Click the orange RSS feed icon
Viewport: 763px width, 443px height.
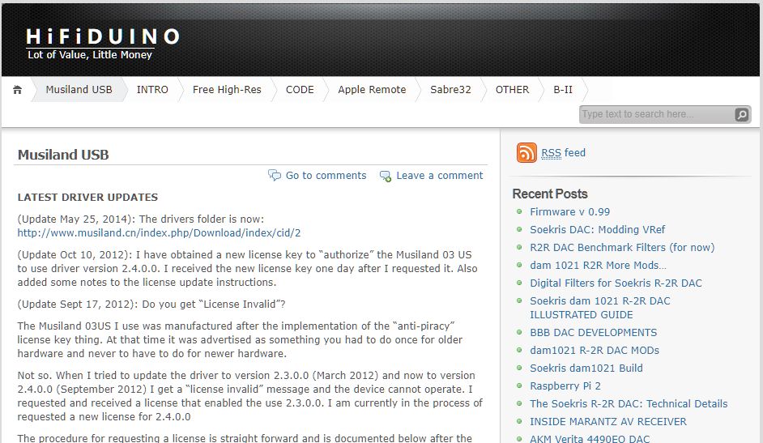tap(526, 153)
